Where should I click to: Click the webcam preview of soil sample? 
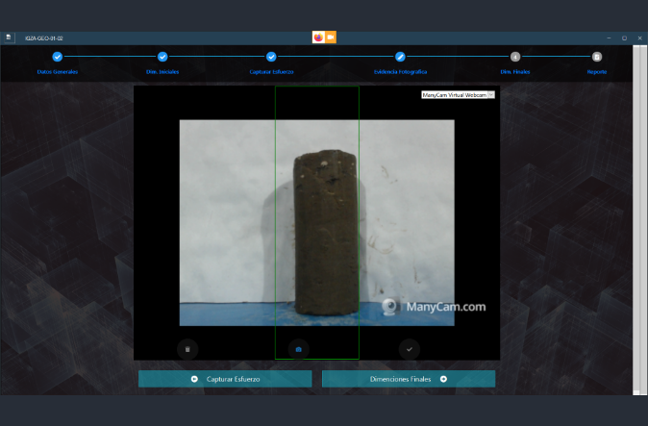317,223
